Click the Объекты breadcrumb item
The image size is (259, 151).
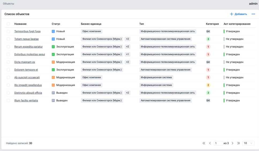coord(9,4)
